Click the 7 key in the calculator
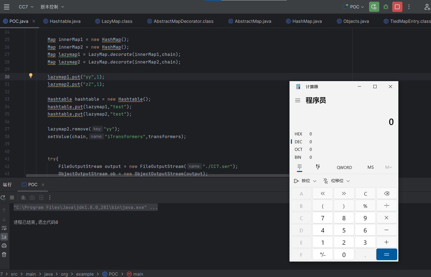Viewport: 431px width, 277px height. 323,218
